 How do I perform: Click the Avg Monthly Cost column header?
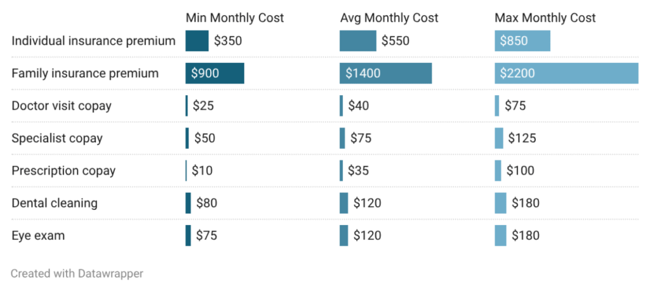[x=389, y=18]
